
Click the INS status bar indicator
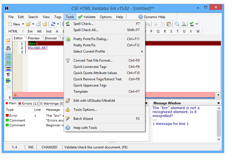31,147
